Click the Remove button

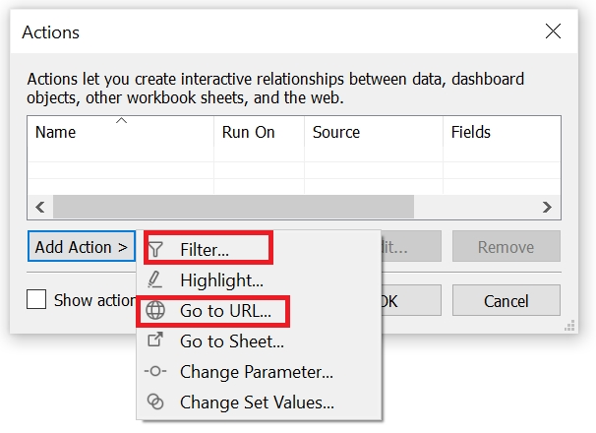[506, 247]
